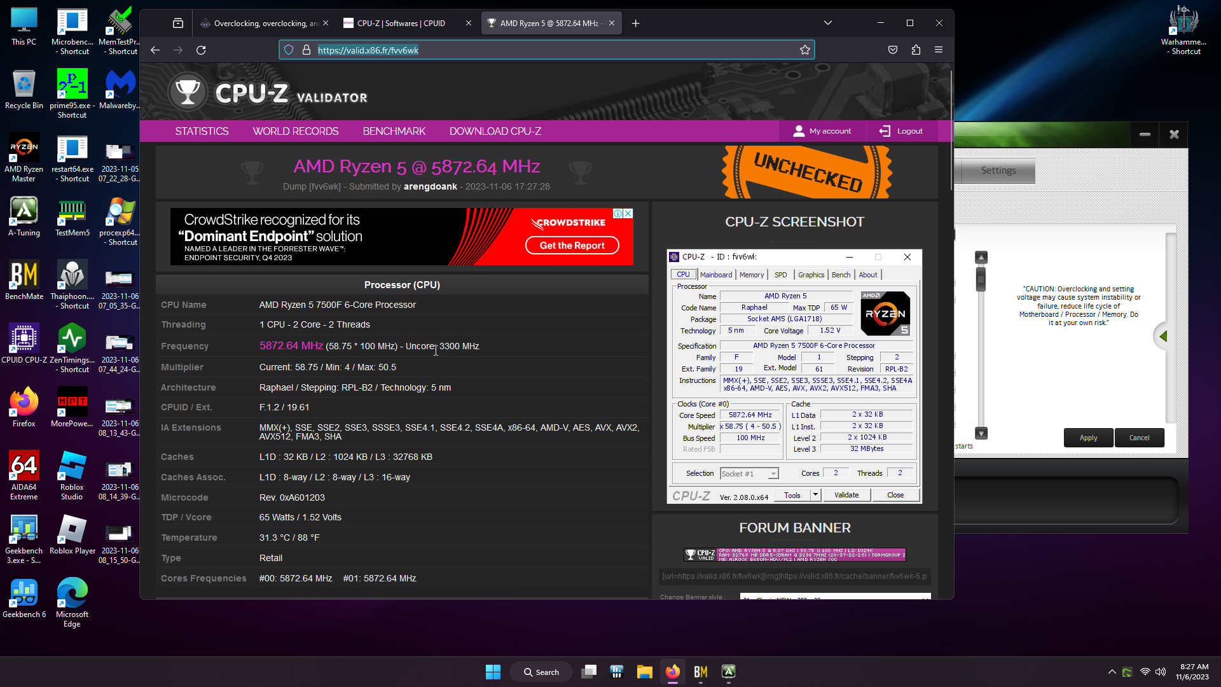The width and height of the screenshot is (1221, 687).
Task: Open the recent browsing tab icon
Action: [x=177, y=23]
